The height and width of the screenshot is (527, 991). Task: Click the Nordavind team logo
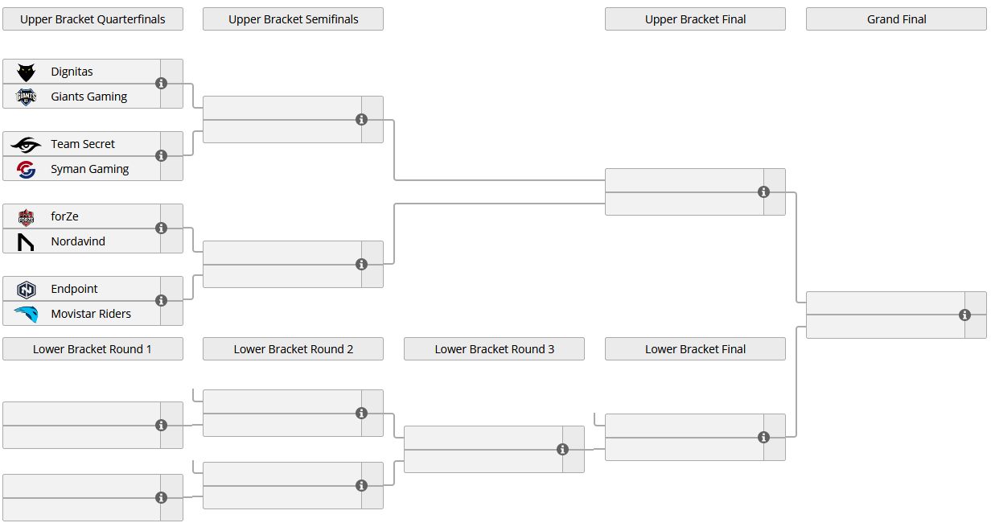tap(27, 242)
